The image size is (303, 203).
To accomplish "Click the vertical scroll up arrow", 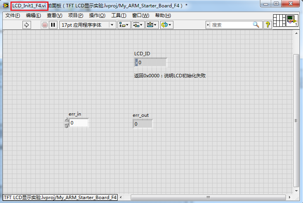I will (296, 33).
